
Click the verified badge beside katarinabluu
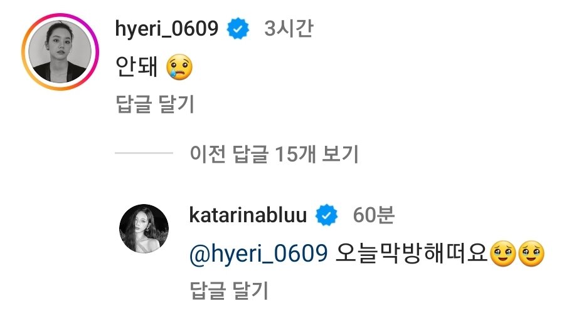pos(327,215)
